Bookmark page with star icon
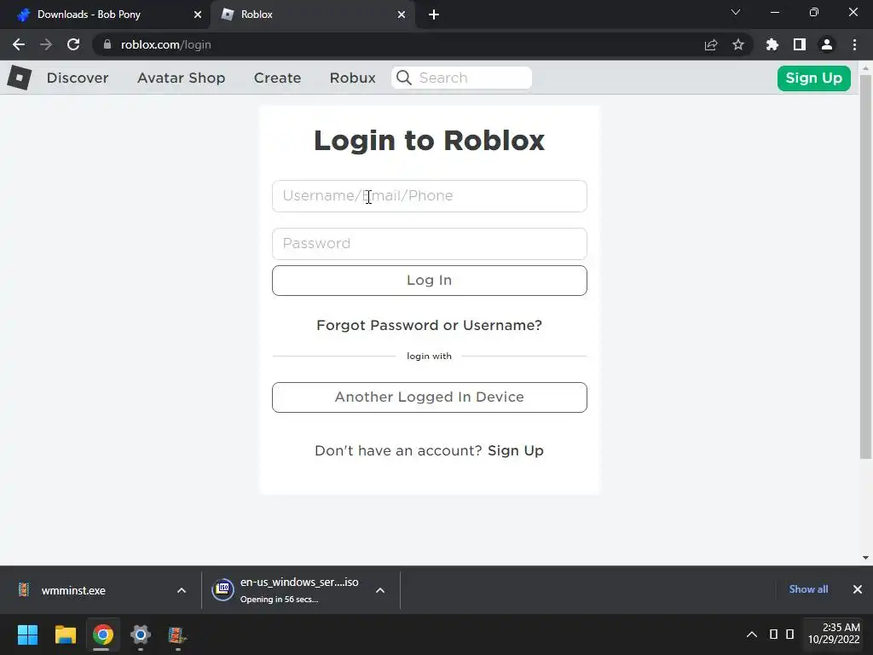Image resolution: width=873 pixels, height=655 pixels. (x=738, y=44)
